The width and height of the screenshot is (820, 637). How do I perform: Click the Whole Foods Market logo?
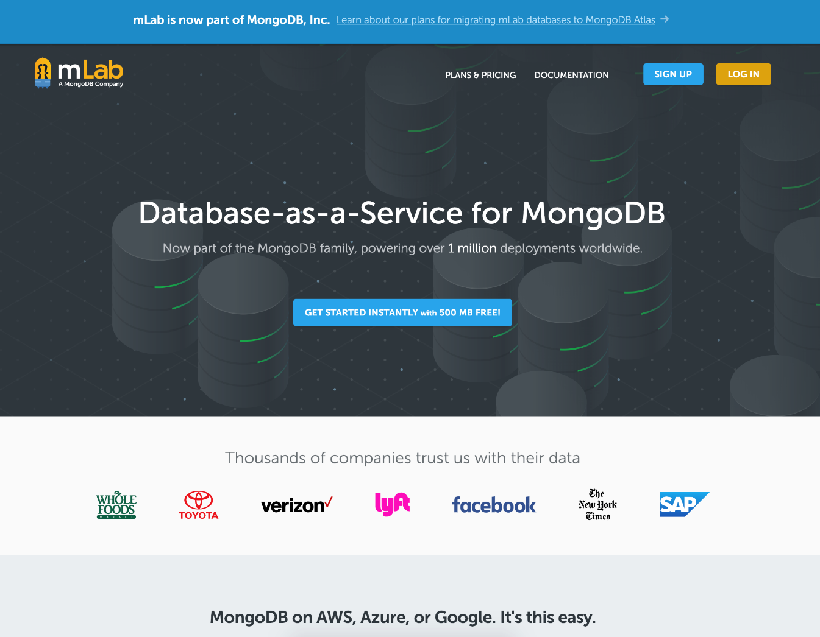[x=116, y=505]
